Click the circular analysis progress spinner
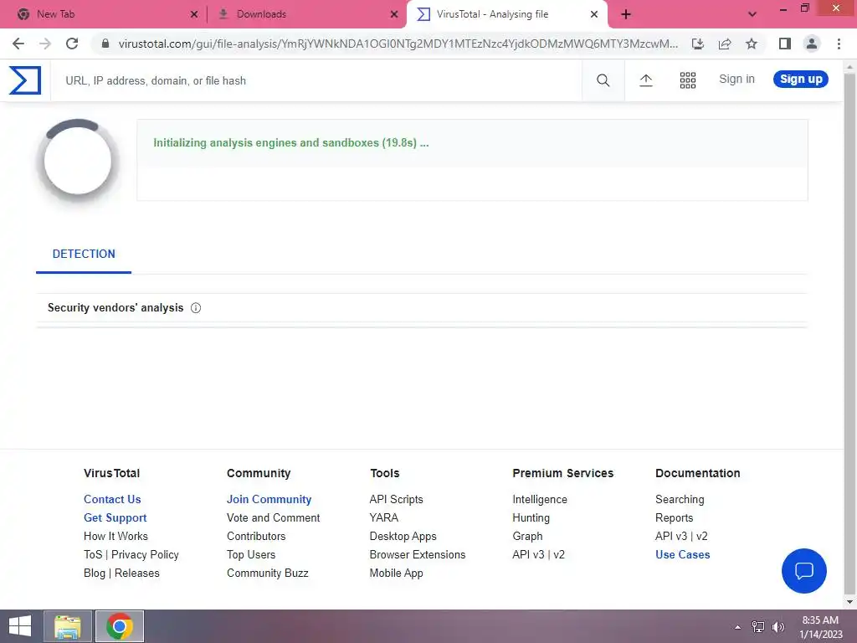The image size is (857, 643). pyautogui.click(x=78, y=161)
